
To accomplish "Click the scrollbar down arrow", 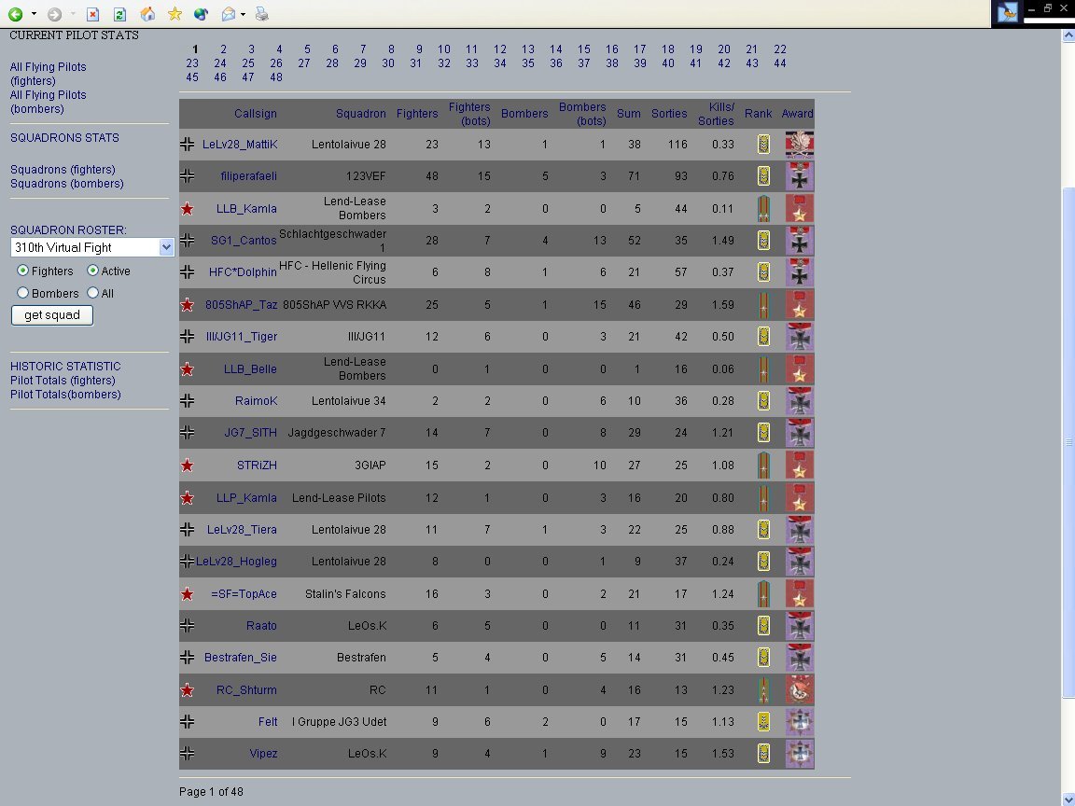I will tap(1068, 799).
